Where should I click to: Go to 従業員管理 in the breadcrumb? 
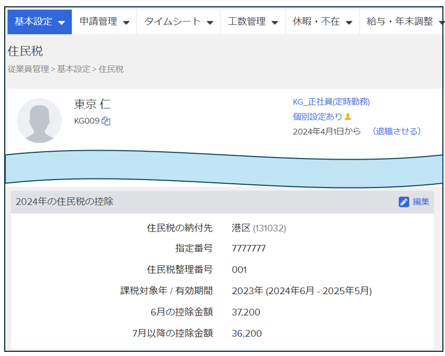coord(28,69)
